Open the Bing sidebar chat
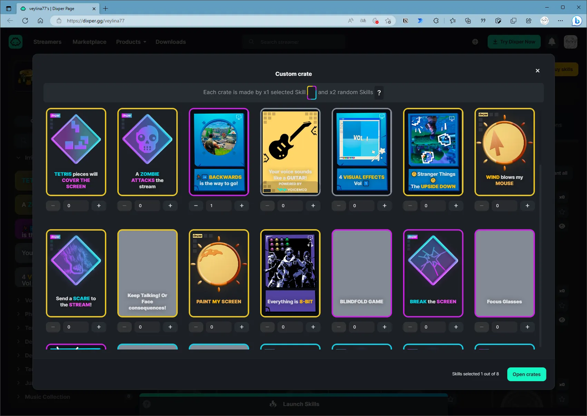The height and width of the screenshot is (416, 587). pyautogui.click(x=577, y=21)
